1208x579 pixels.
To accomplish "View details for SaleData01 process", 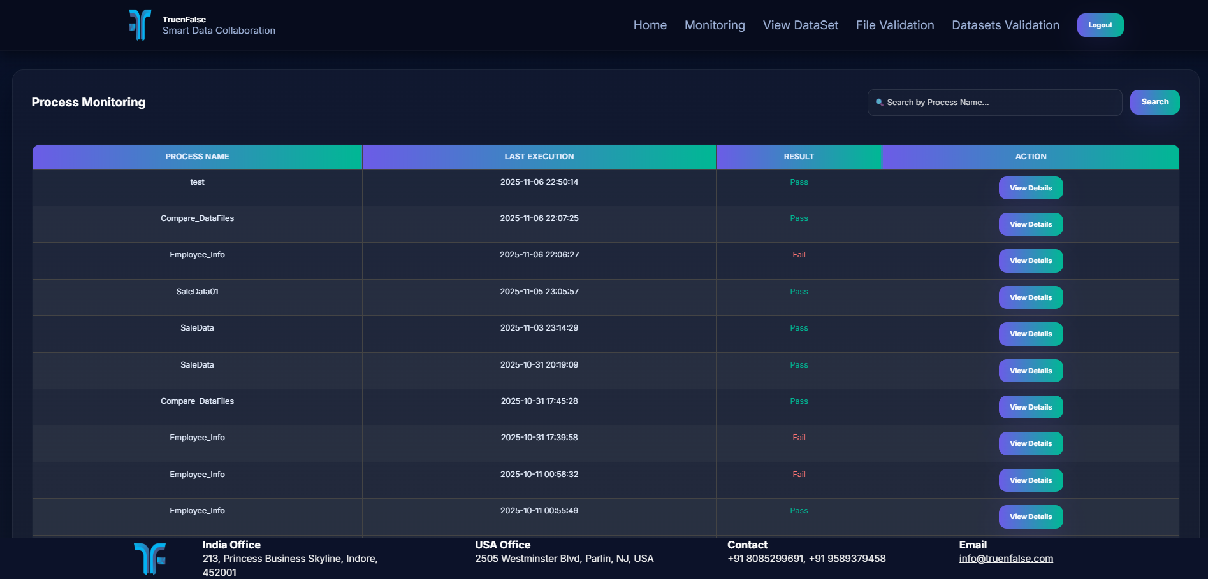I will pyautogui.click(x=1030, y=297).
